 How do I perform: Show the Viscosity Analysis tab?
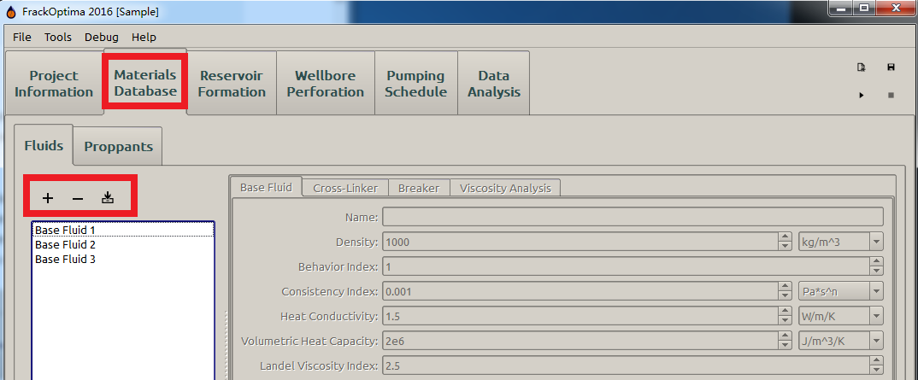click(505, 188)
